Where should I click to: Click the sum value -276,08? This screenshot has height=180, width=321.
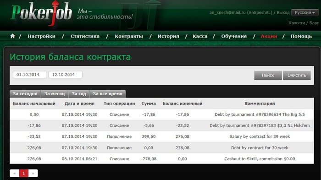(x=149, y=159)
